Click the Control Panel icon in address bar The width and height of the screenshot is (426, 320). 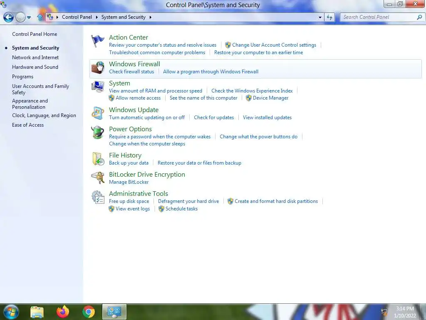click(x=50, y=17)
